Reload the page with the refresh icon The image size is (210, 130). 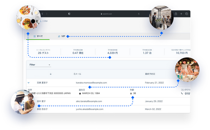click(x=139, y=14)
